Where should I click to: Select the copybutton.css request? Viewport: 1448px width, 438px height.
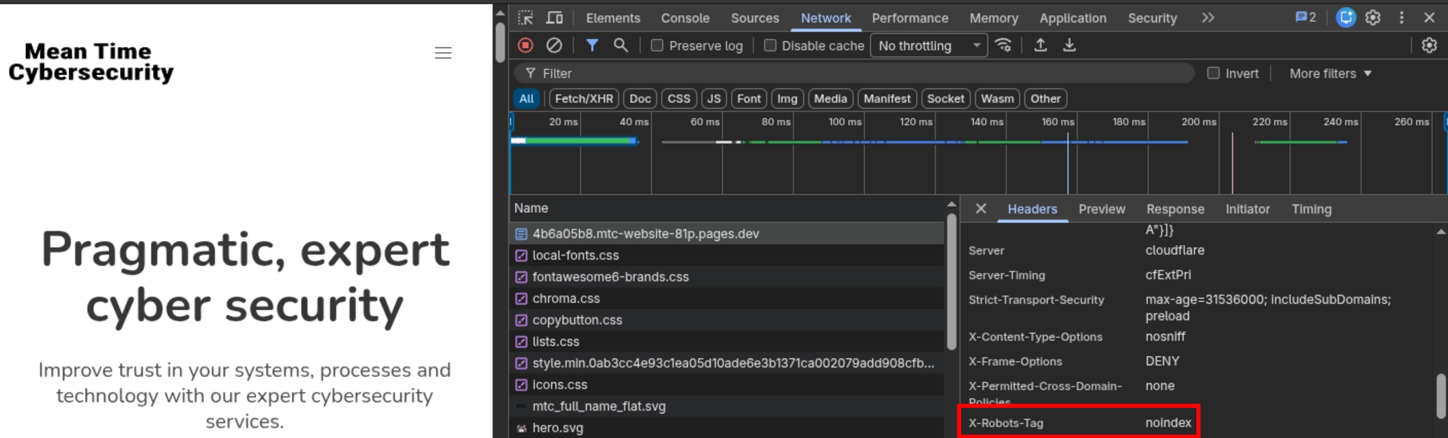(x=727, y=320)
